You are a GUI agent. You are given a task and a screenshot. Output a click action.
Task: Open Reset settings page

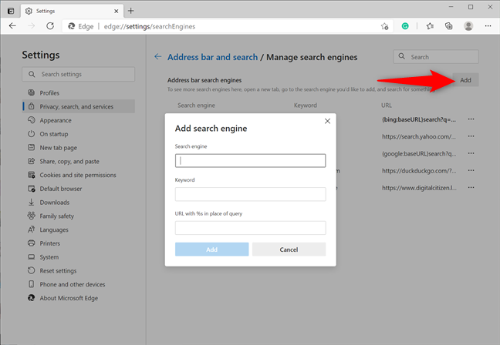click(79, 270)
